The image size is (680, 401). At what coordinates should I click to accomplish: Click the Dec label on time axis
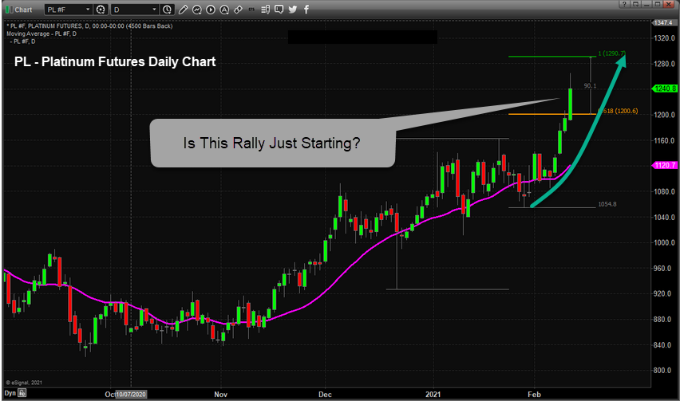[x=325, y=394]
